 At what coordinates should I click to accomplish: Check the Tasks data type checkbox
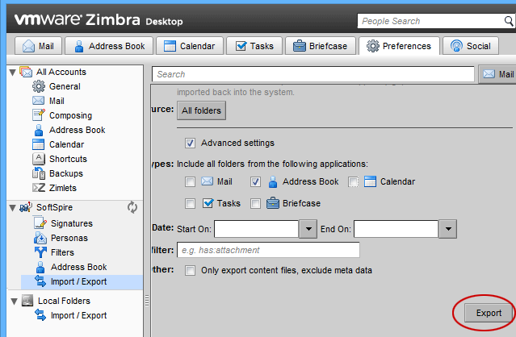click(x=190, y=204)
